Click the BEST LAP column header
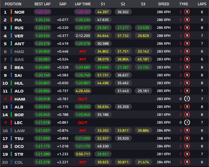Viewport: 209px width, 167px height. point(43,4)
